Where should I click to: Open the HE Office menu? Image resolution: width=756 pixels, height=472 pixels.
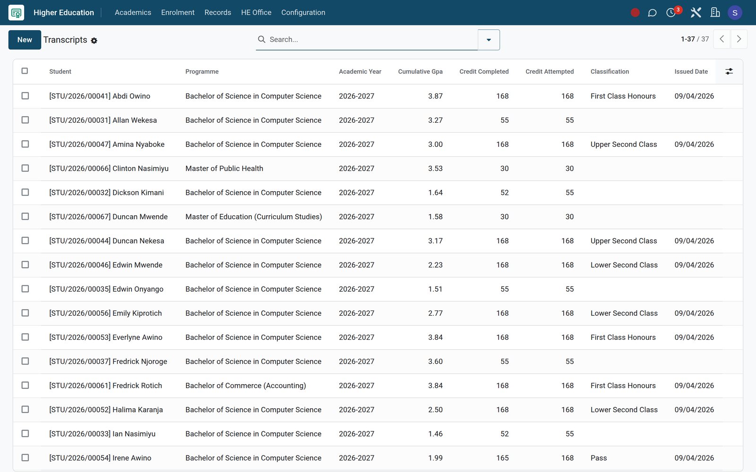click(x=256, y=13)
